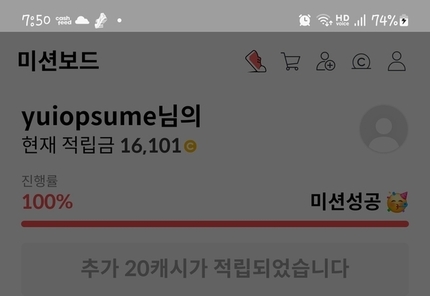Tap the 추가 20캐시가 적립되었습니다 banner
The height and width of the screenshot is (296, 430).
(215, 268)
